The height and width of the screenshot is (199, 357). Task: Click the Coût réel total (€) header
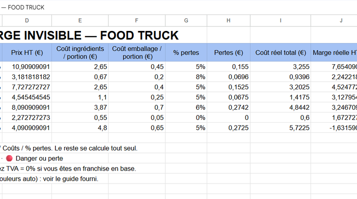(x=280, y=52)
